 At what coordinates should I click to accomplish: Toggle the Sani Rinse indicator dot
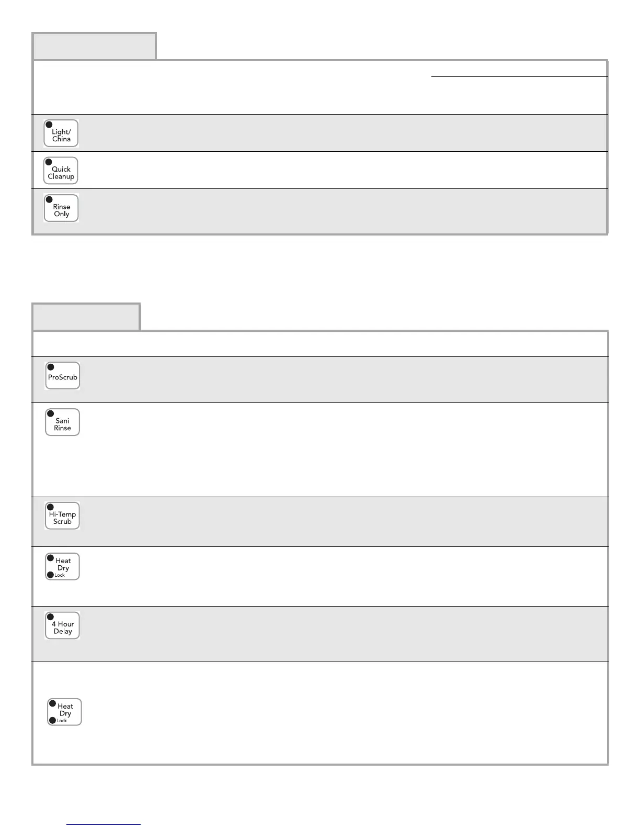point(51,414)
